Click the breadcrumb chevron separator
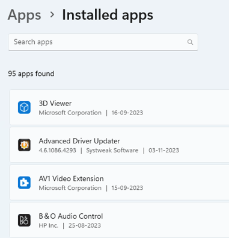This screenshot has width=229, height=238. [x=52, y=14]
